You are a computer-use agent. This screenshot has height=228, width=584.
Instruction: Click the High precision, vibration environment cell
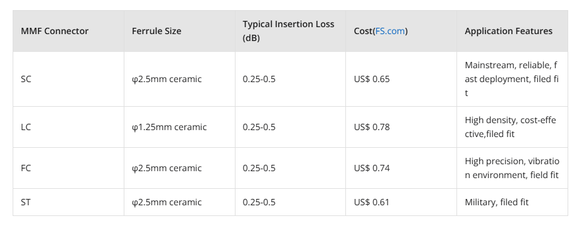pos(512,168)
